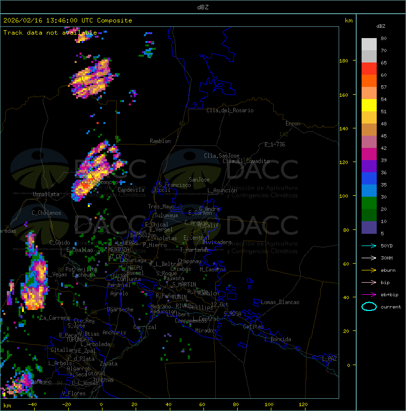Click the 'MENDOZA' city label
Viewport: 406px width, 411px height.
coord(119,249)
